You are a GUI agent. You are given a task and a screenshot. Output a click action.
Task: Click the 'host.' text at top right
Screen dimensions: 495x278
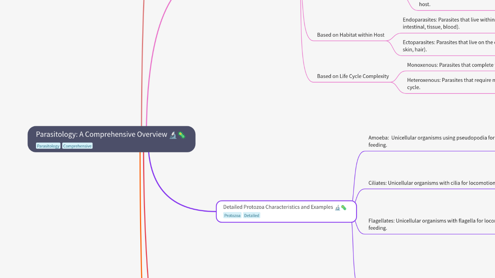425,4
